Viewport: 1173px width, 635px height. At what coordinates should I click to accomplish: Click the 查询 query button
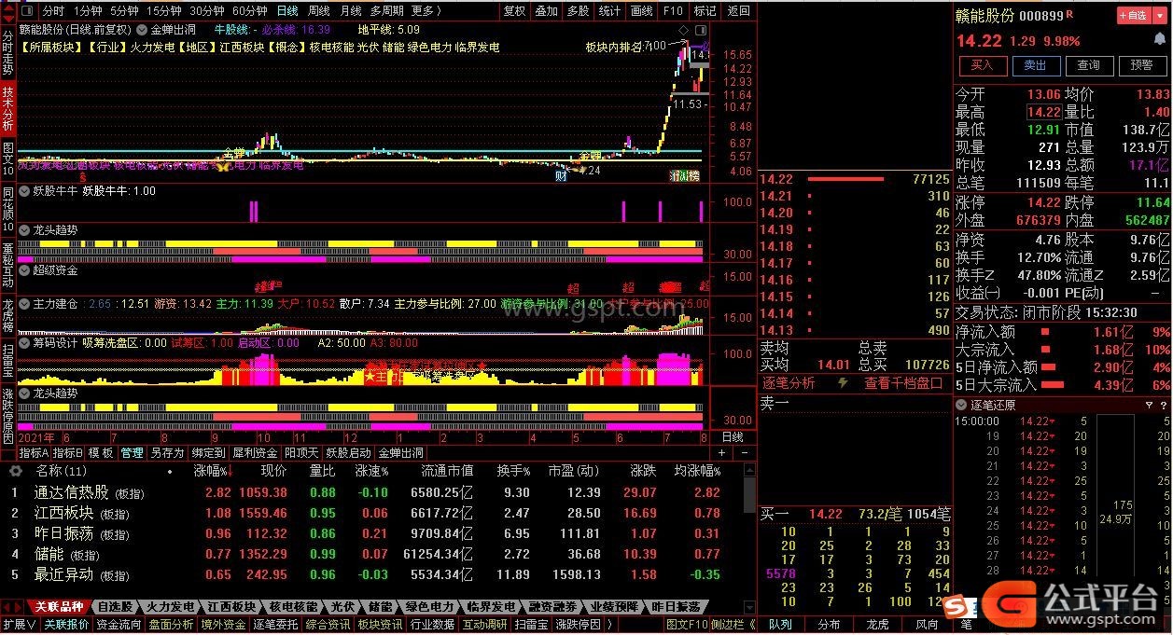1089,65
